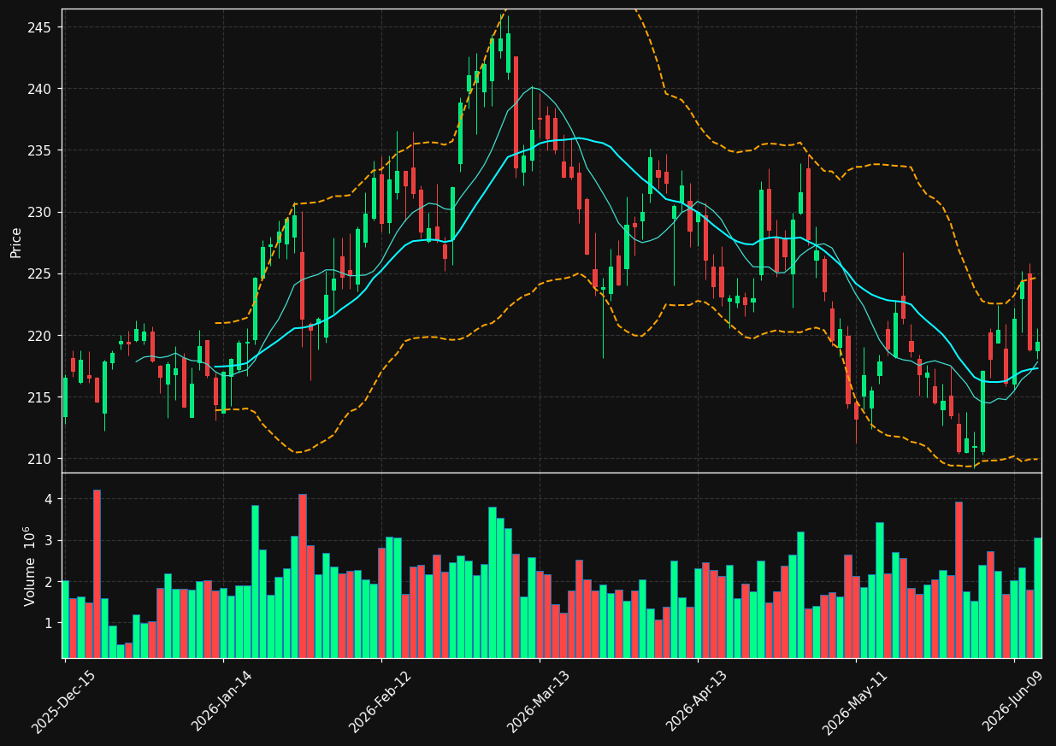Click the 240 price tick label
Screen dimensions: 1056x746
[x=41, y=89]
